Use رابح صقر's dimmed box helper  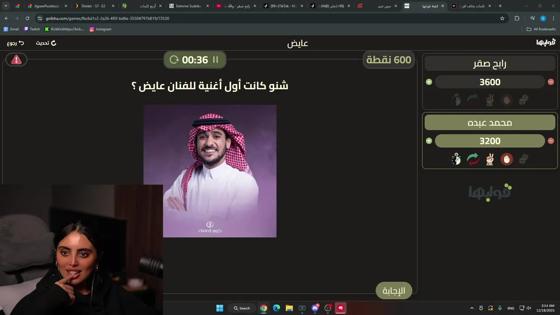pyautogui.click(x=523, y=100)
